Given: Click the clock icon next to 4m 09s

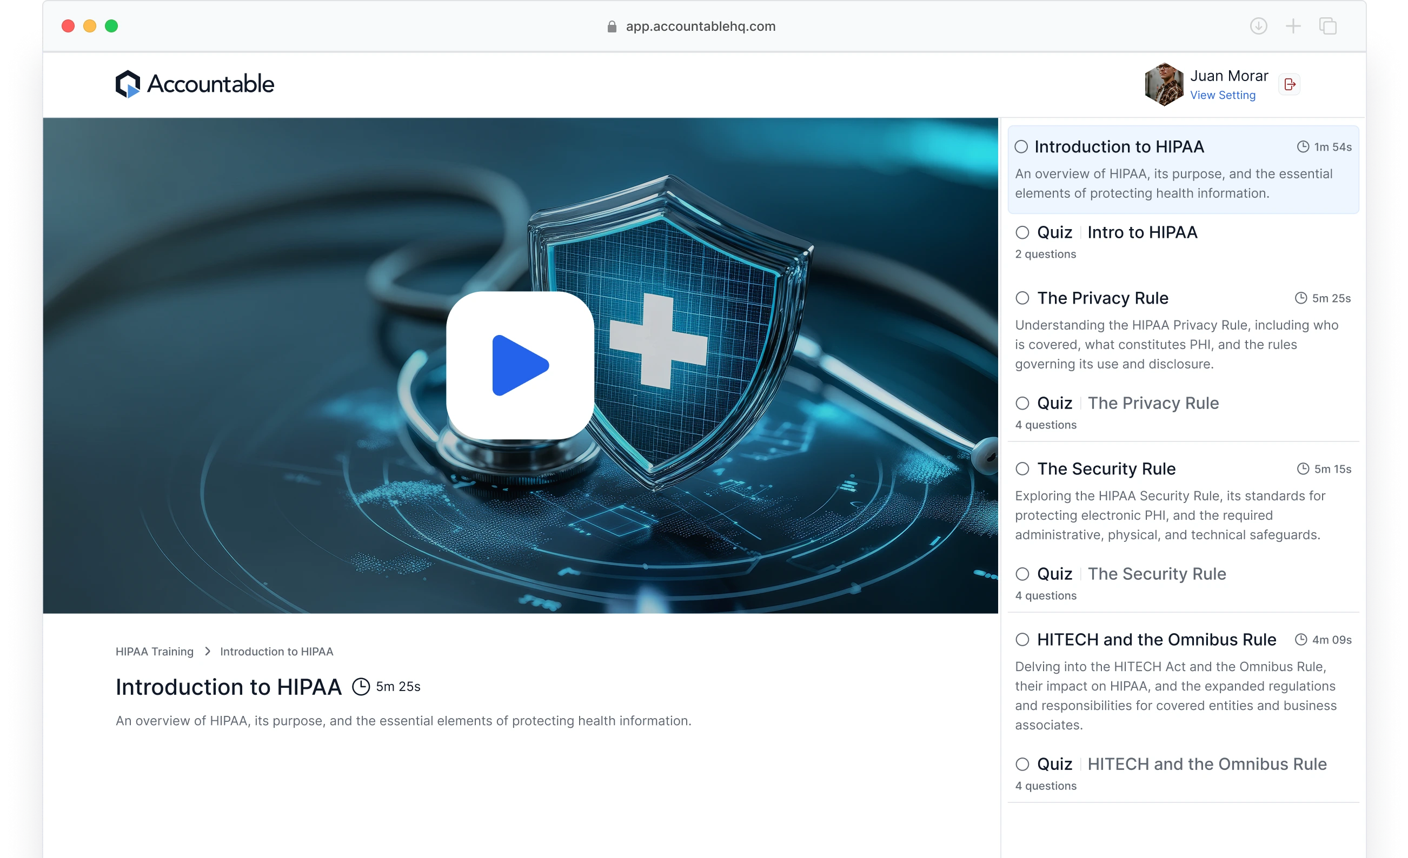Looking at the screenshot, I should pos(1300,639).
